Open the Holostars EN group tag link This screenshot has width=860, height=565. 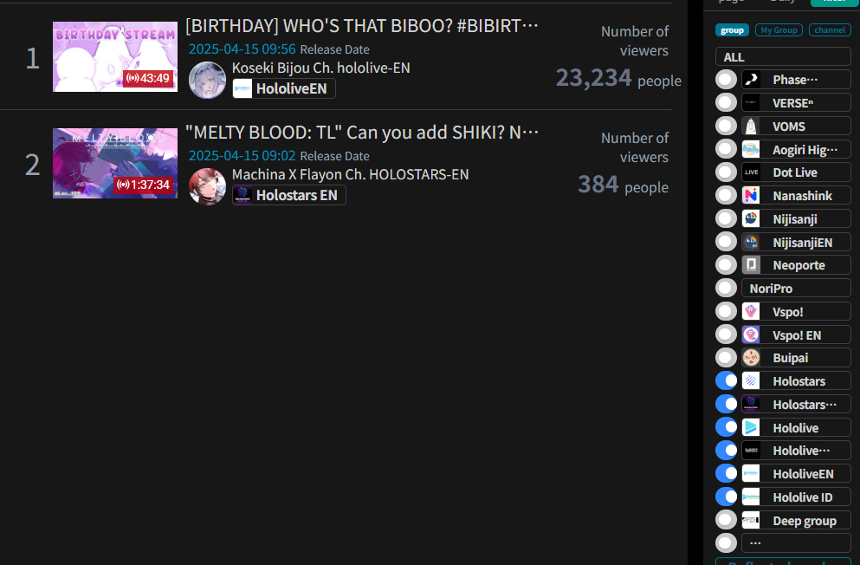[x=289, y=195]
